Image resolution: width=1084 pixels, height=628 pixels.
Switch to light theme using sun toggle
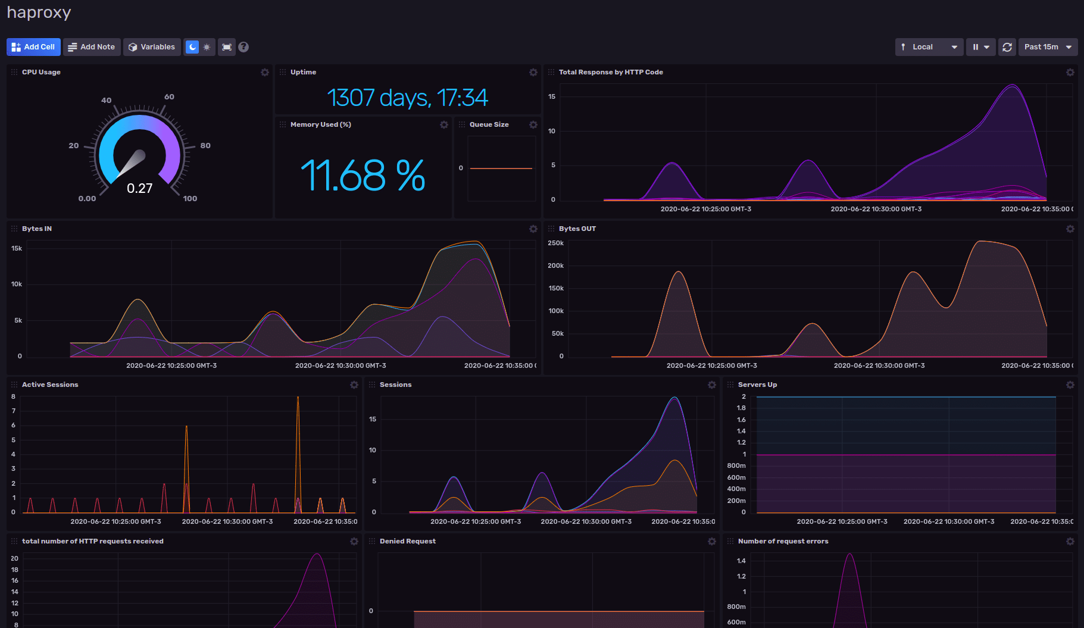click(x=206, y=46)
